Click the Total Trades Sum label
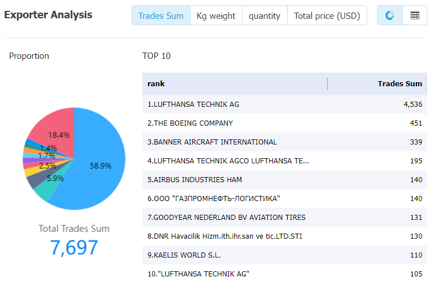This screenshot has height=281, width=433. [x=74, y=228]
